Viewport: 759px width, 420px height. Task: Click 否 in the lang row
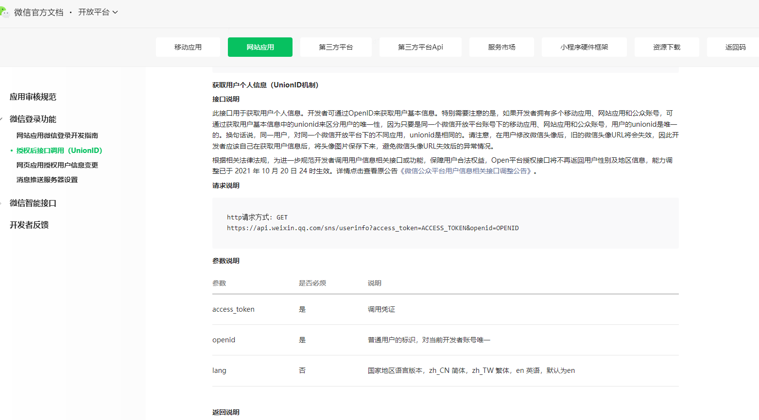coord(302,370)
